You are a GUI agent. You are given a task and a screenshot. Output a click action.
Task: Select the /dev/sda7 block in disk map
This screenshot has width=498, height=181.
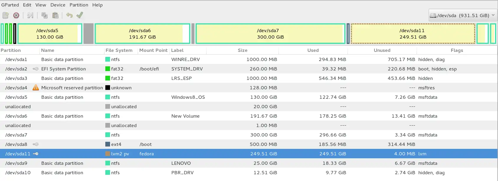click(270, 34)
